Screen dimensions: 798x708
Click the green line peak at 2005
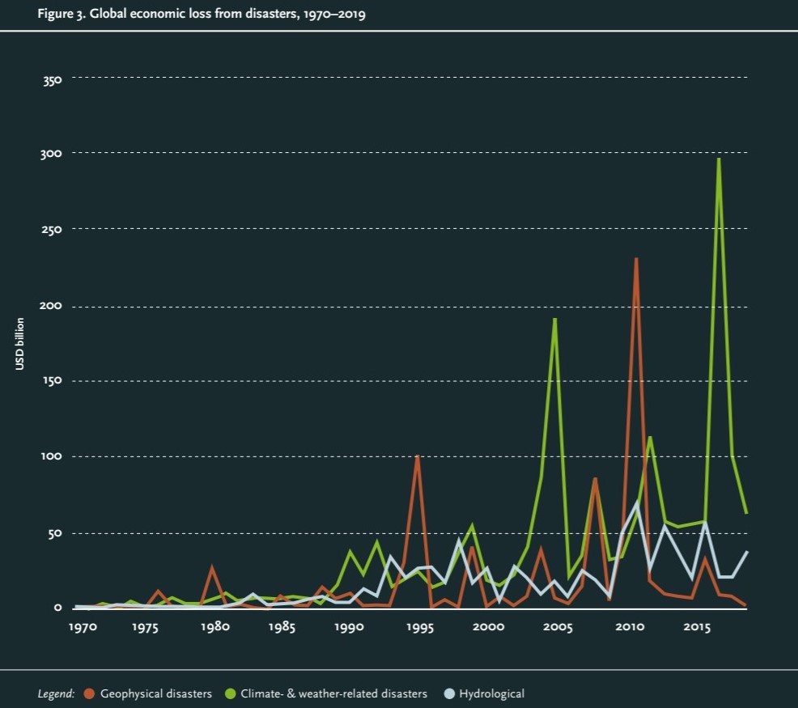(x=554, y=319)
